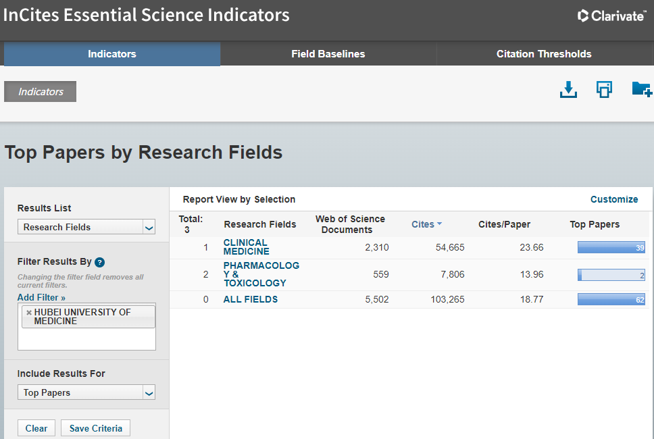Click the download report icon
The width and height of the screenshot is (654, 439).
tap(568, 90)
